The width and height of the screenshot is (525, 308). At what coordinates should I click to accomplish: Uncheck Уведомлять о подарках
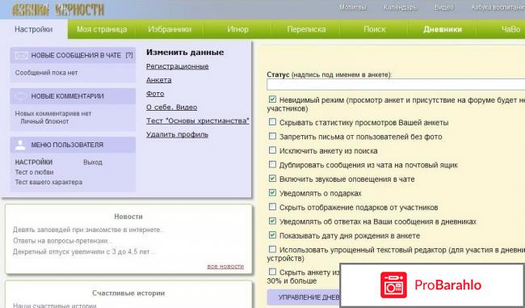[x=272, y=192]
